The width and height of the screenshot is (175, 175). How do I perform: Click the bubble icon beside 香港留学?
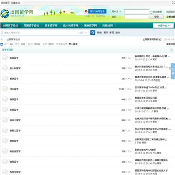[x=5, y=78]
